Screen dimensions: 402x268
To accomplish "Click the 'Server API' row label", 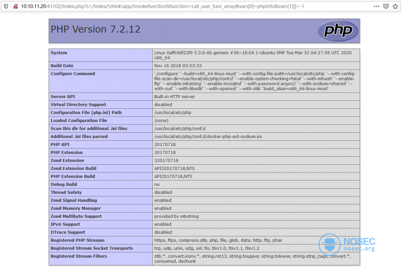I will [63, 97].
